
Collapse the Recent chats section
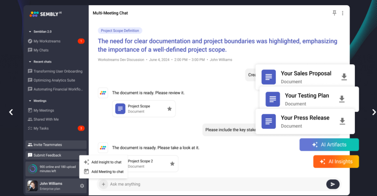[30, 62]
